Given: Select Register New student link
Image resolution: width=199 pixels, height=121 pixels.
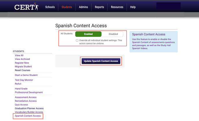Looking at the screenshot, I should (22, 63).
